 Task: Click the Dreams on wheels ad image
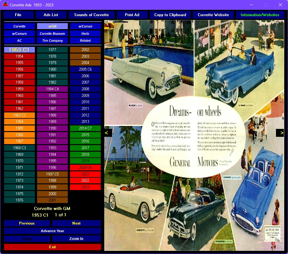[x=194, y=135]
